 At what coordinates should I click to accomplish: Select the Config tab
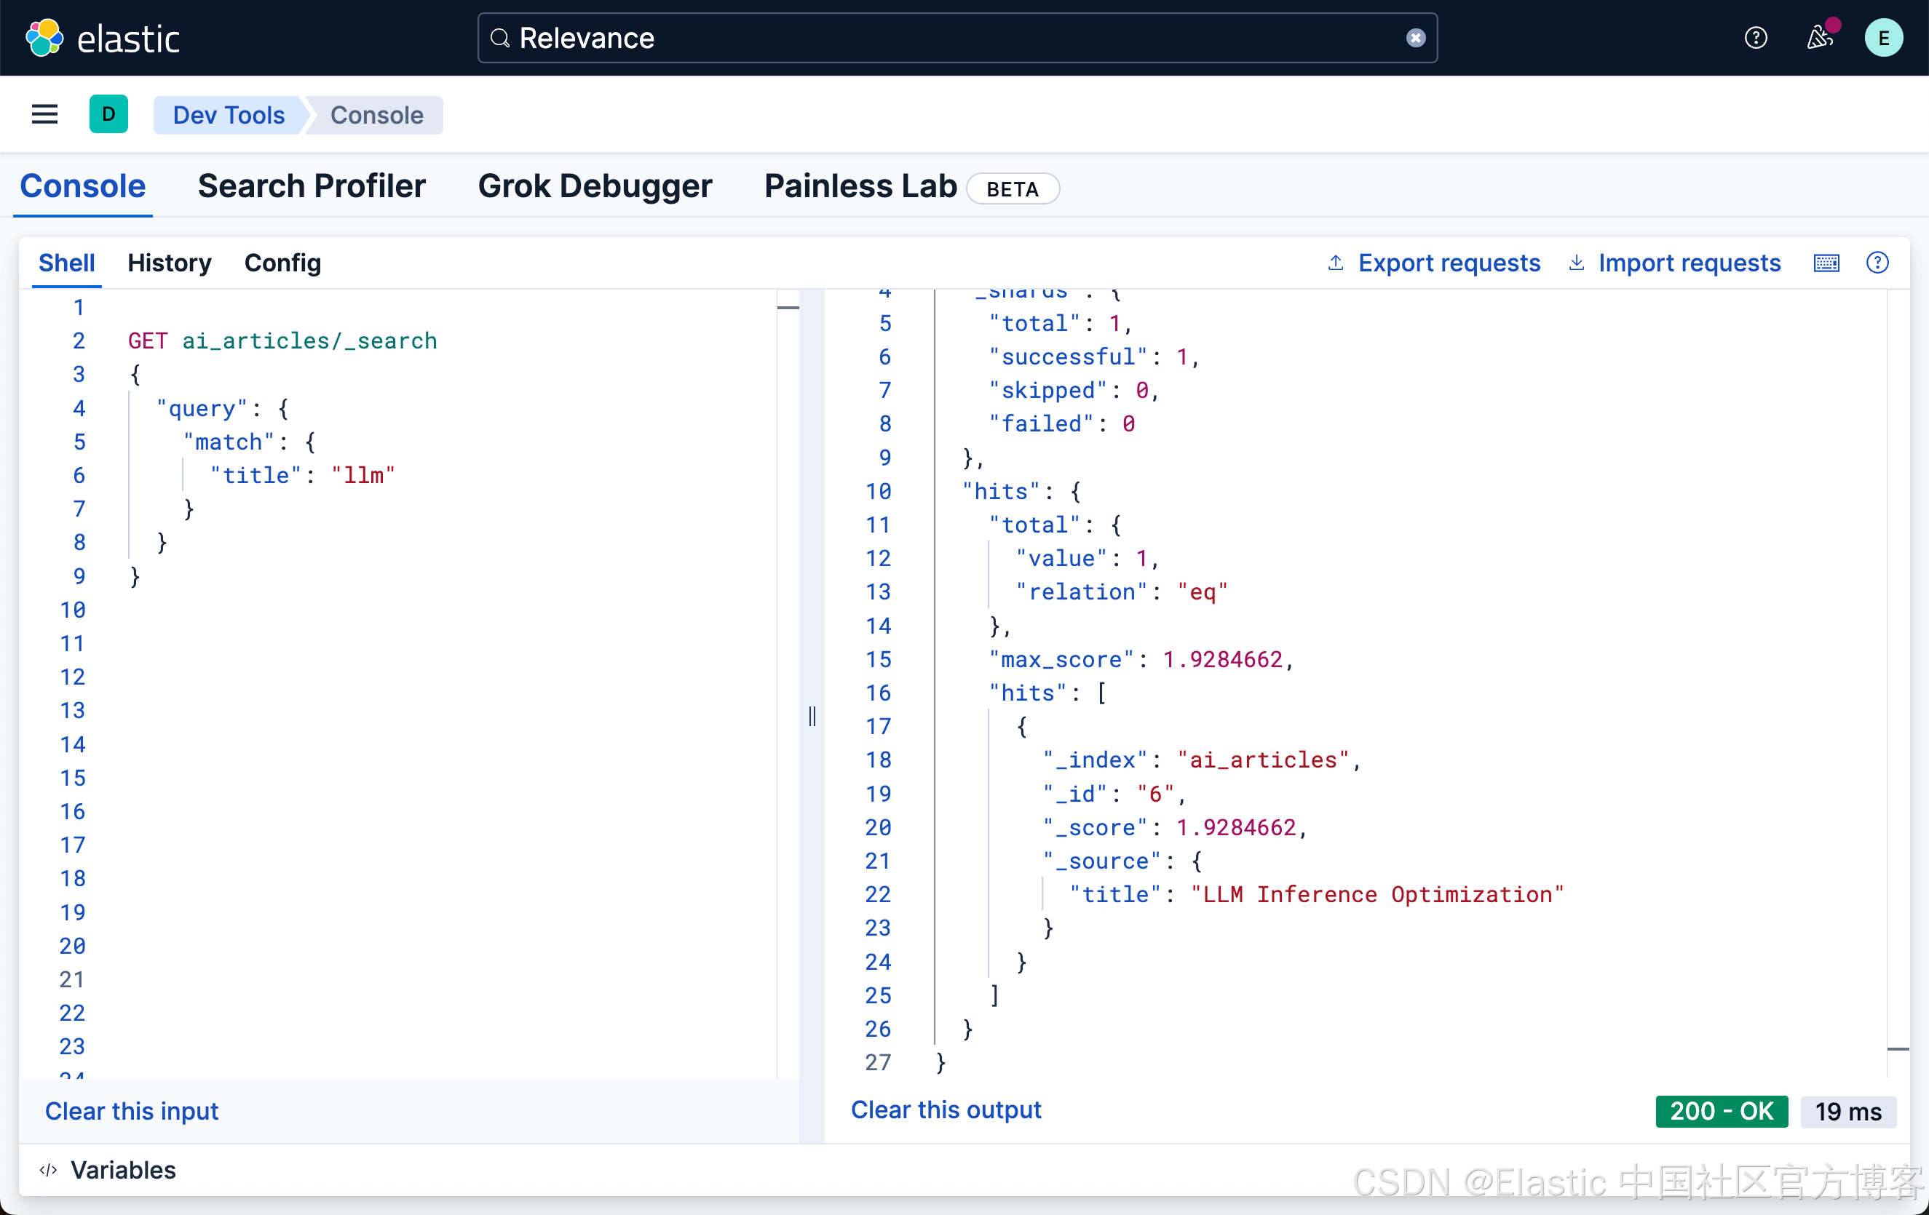coord(282,263)
